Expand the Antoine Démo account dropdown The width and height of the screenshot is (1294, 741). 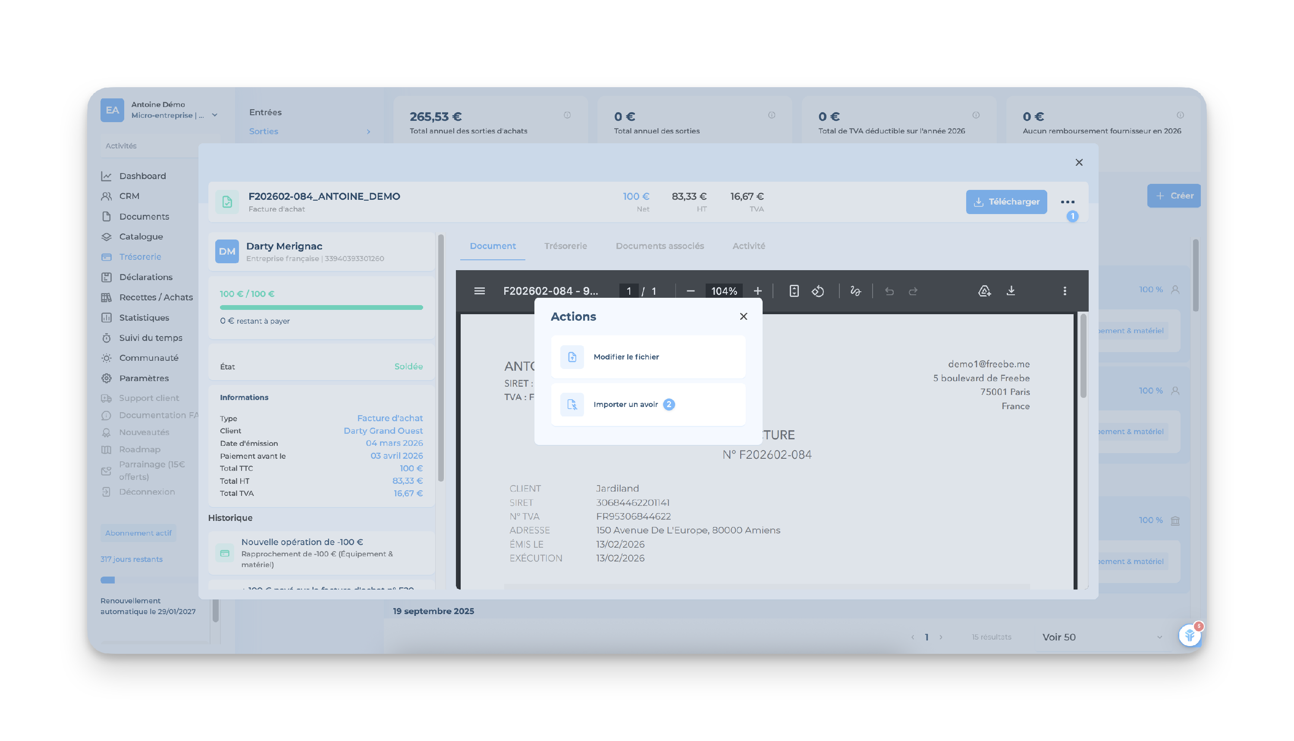tap(215, 115)
